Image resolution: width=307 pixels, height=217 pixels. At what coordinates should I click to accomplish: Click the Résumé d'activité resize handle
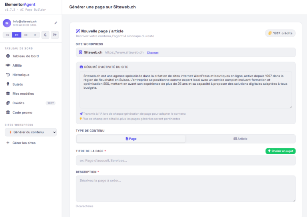291,107
